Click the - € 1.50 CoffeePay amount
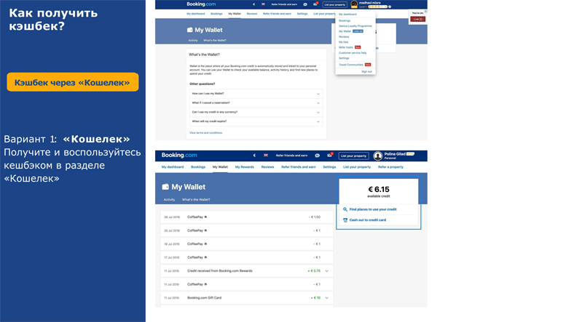Viewport: 574px width, 322px height. click(315, 217)
